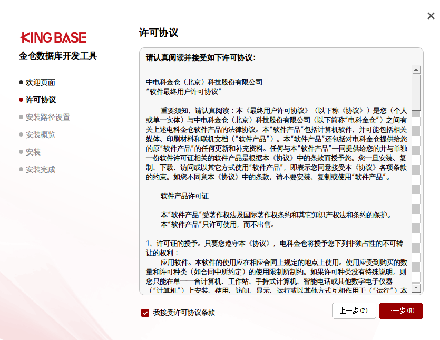
Task: Select the 安装概览 step in sidebar
Action: (x=41, y=134)
